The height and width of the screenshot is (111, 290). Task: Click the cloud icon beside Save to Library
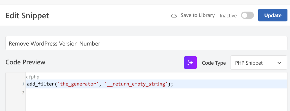tap(174, 16)
